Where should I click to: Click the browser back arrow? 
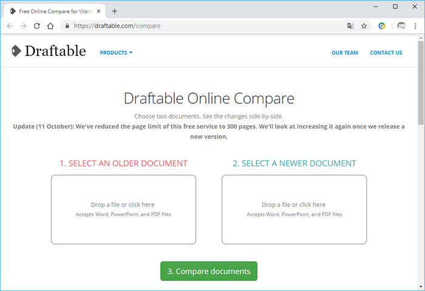[x=10, y=26]
